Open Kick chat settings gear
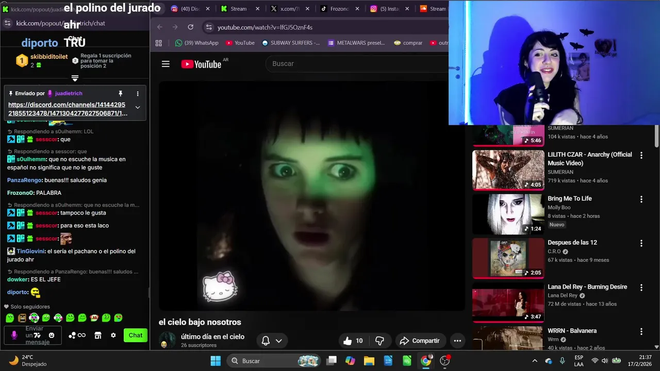The height and width of the screenshot is (371, 660). tap(113, 335)
